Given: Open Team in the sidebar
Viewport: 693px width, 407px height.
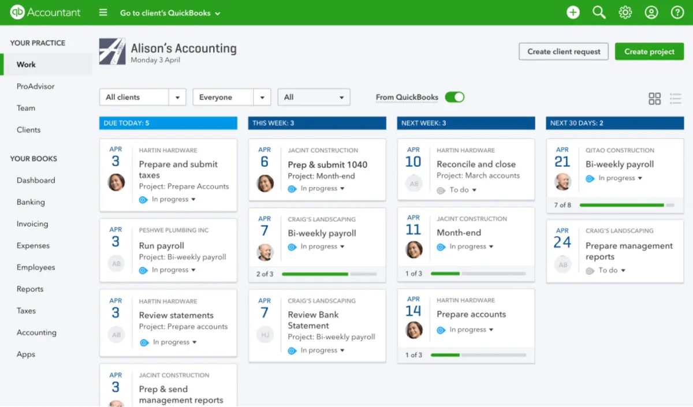Looking at the screenshot, I should (x=26, y=108).
